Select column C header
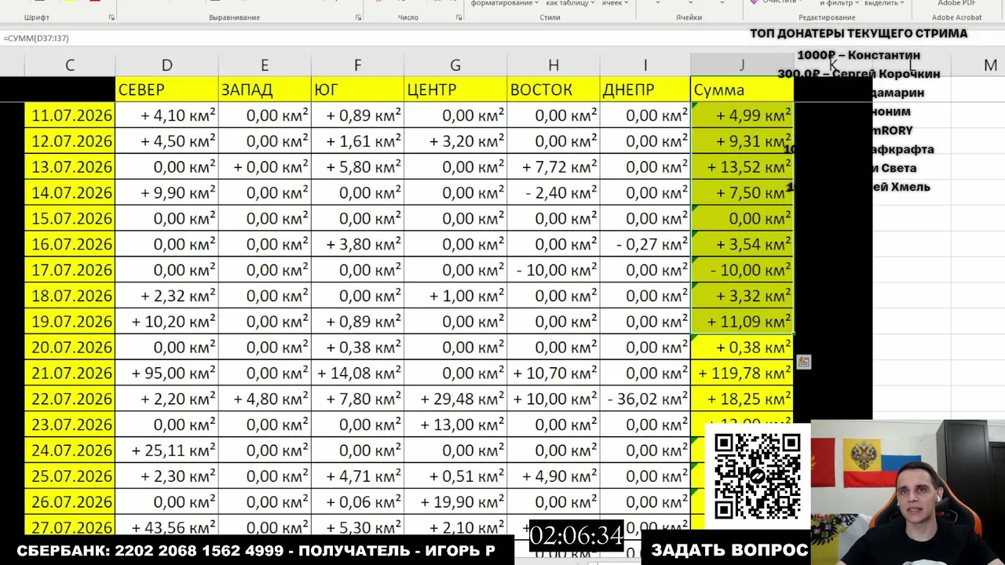Viewport: 1005px width, 565px height. [70, 66]
